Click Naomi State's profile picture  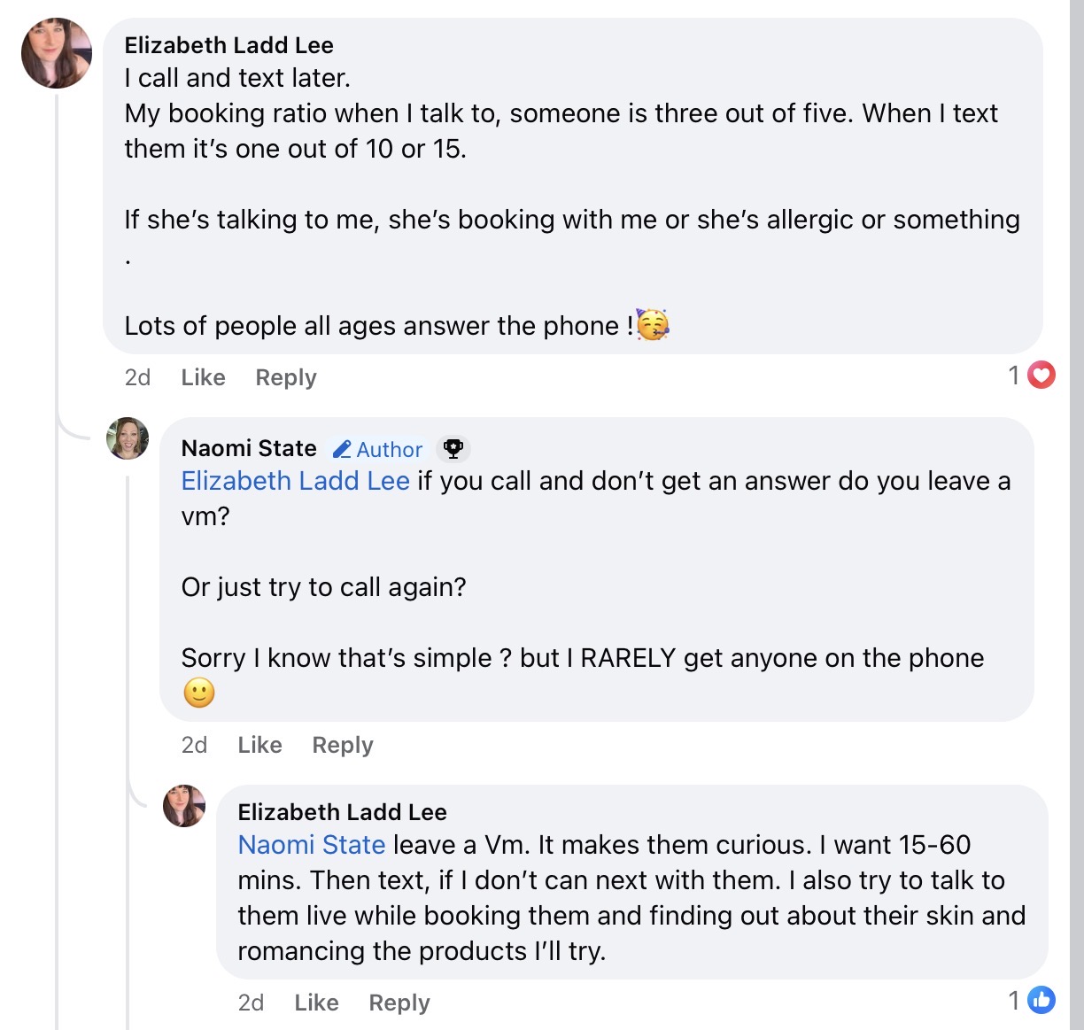pos(128,438)
